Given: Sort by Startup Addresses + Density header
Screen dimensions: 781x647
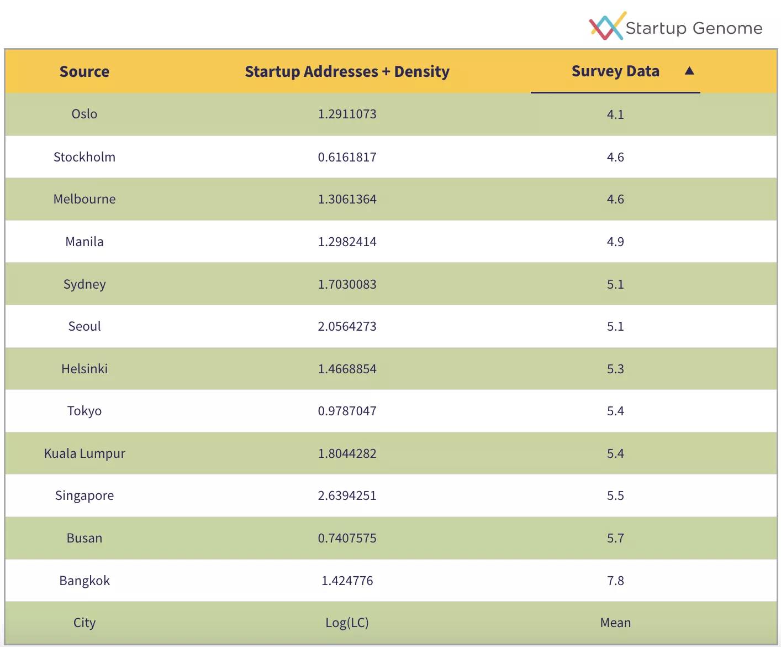Looking at the screenshot, I should tap(347, 71).
